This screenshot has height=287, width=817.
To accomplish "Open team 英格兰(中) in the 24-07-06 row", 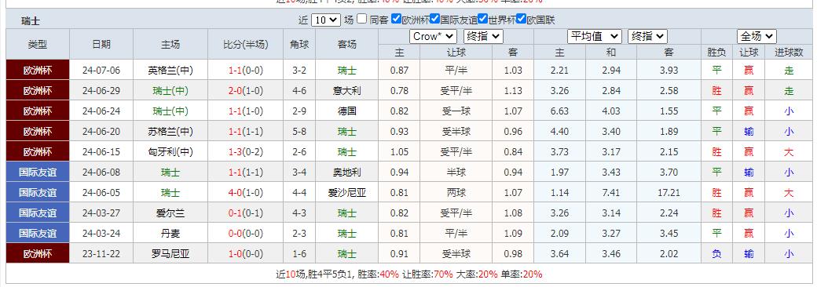I will pyautogui.click(x=170, y=71).
